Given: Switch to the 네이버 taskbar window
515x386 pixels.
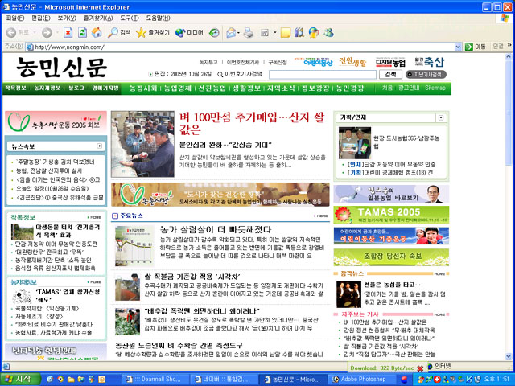Looking at the screenshot, I should 225,379.
